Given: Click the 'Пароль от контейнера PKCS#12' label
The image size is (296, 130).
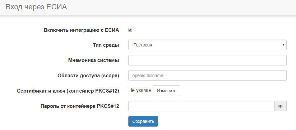Looking at the screenshot, I should pyautogui.click(x=80, y=106).
